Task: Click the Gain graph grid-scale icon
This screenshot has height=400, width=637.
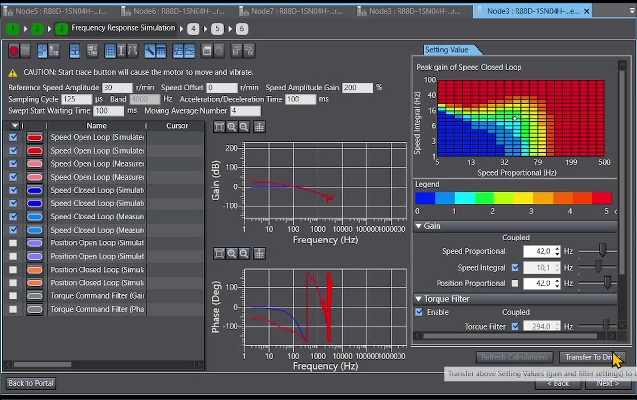Action: 259,127
